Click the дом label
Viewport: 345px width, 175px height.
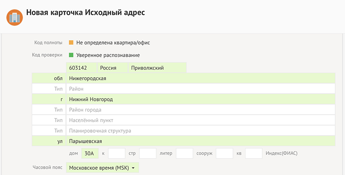[73, 153]
